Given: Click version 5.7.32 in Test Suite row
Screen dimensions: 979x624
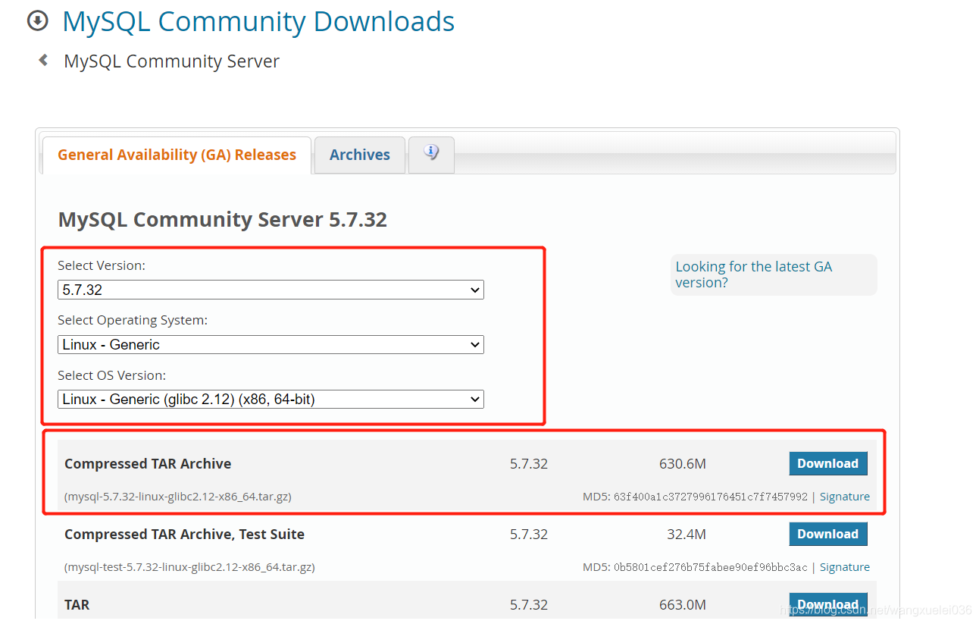Looking at the screenshot, I should (x=529, y=534).
